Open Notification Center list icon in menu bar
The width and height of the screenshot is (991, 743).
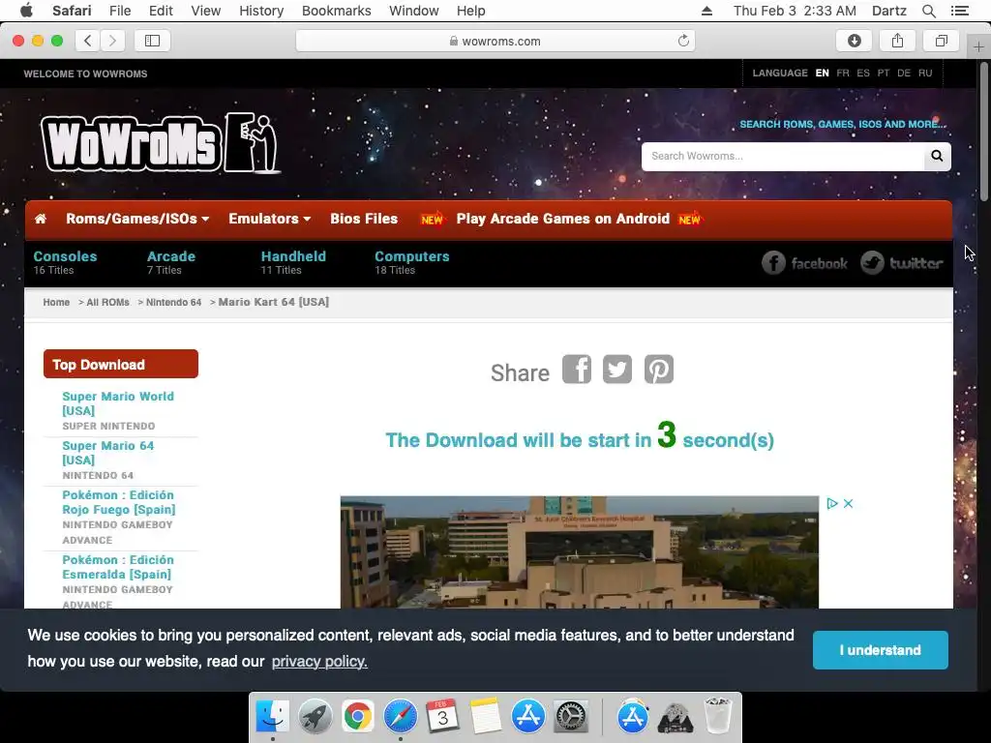959,11
